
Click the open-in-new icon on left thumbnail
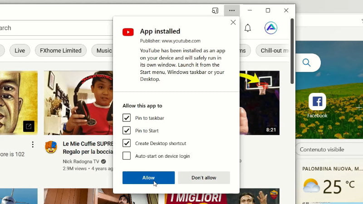pyautogui.click(x=29, y=126)
